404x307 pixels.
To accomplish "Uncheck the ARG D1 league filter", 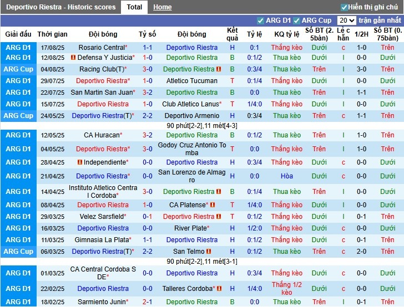I will tap(261, 21).
